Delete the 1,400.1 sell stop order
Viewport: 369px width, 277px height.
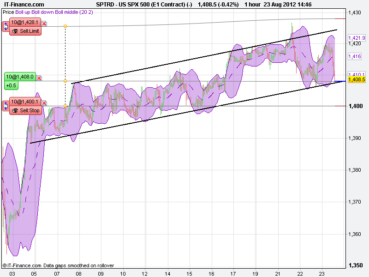pos(44,103)
